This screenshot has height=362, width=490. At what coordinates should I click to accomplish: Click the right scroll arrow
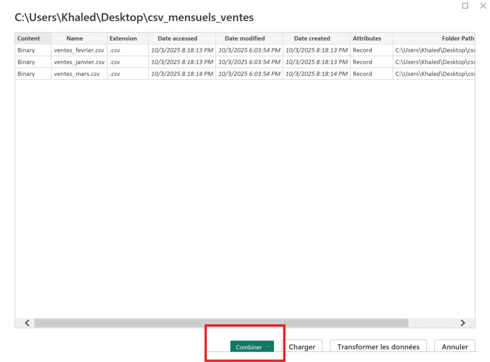click(x=462, y=323)
